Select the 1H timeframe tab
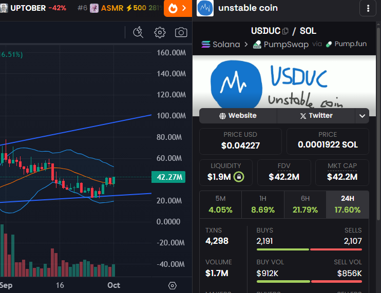Image resolution: width=381 pixels, height=293 pixels. point(262,205)
